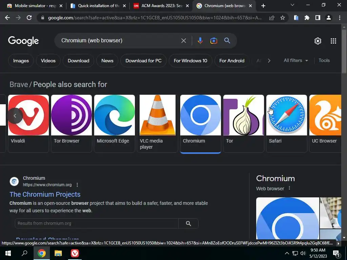This screenshot has width=347, height=260.
Task: Open the Microsoft Edge card
Action: pyautogui.click(x=115, y=124)
